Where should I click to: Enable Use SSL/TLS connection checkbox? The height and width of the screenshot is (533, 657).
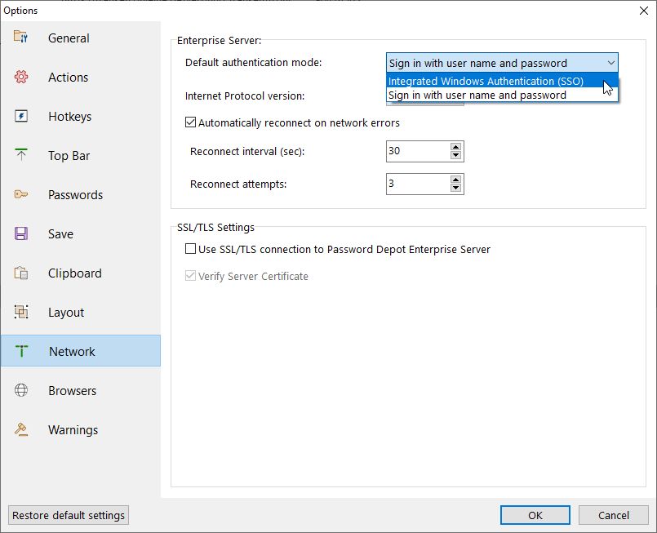pos(190,249)
